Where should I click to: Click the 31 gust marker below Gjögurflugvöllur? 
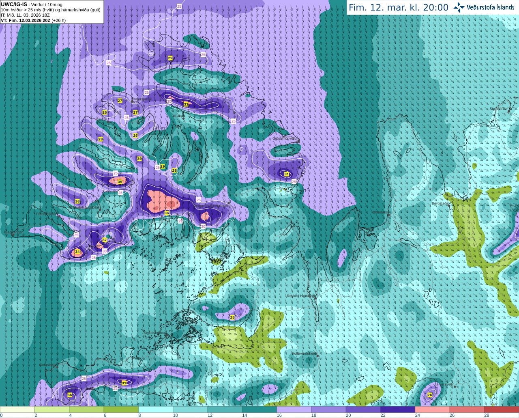(x=287, y=174)
